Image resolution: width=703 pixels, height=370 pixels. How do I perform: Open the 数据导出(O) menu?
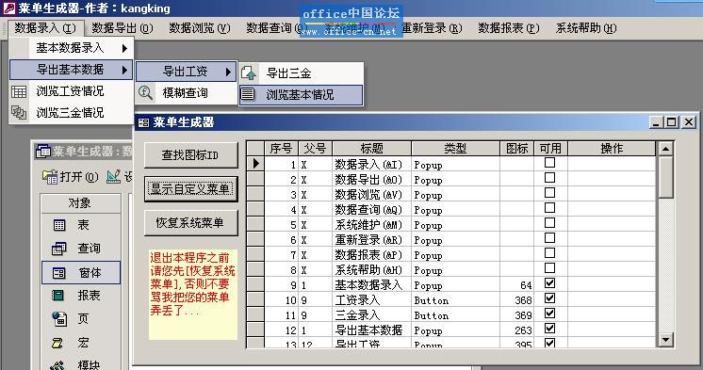pyautogui.click(x=123, y=28)
